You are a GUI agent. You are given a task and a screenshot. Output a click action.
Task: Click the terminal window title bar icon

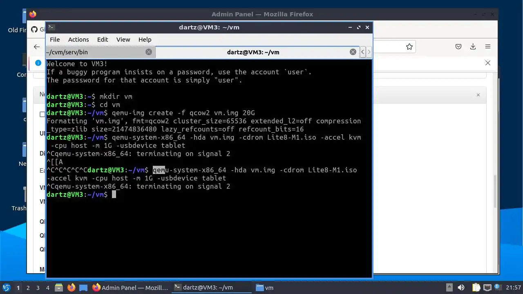pos(51,27)
